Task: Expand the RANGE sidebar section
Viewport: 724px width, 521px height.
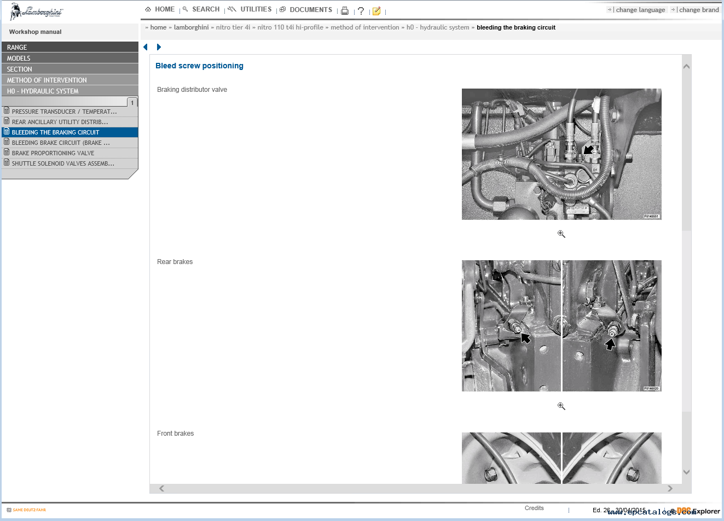Action: point(70,47)
